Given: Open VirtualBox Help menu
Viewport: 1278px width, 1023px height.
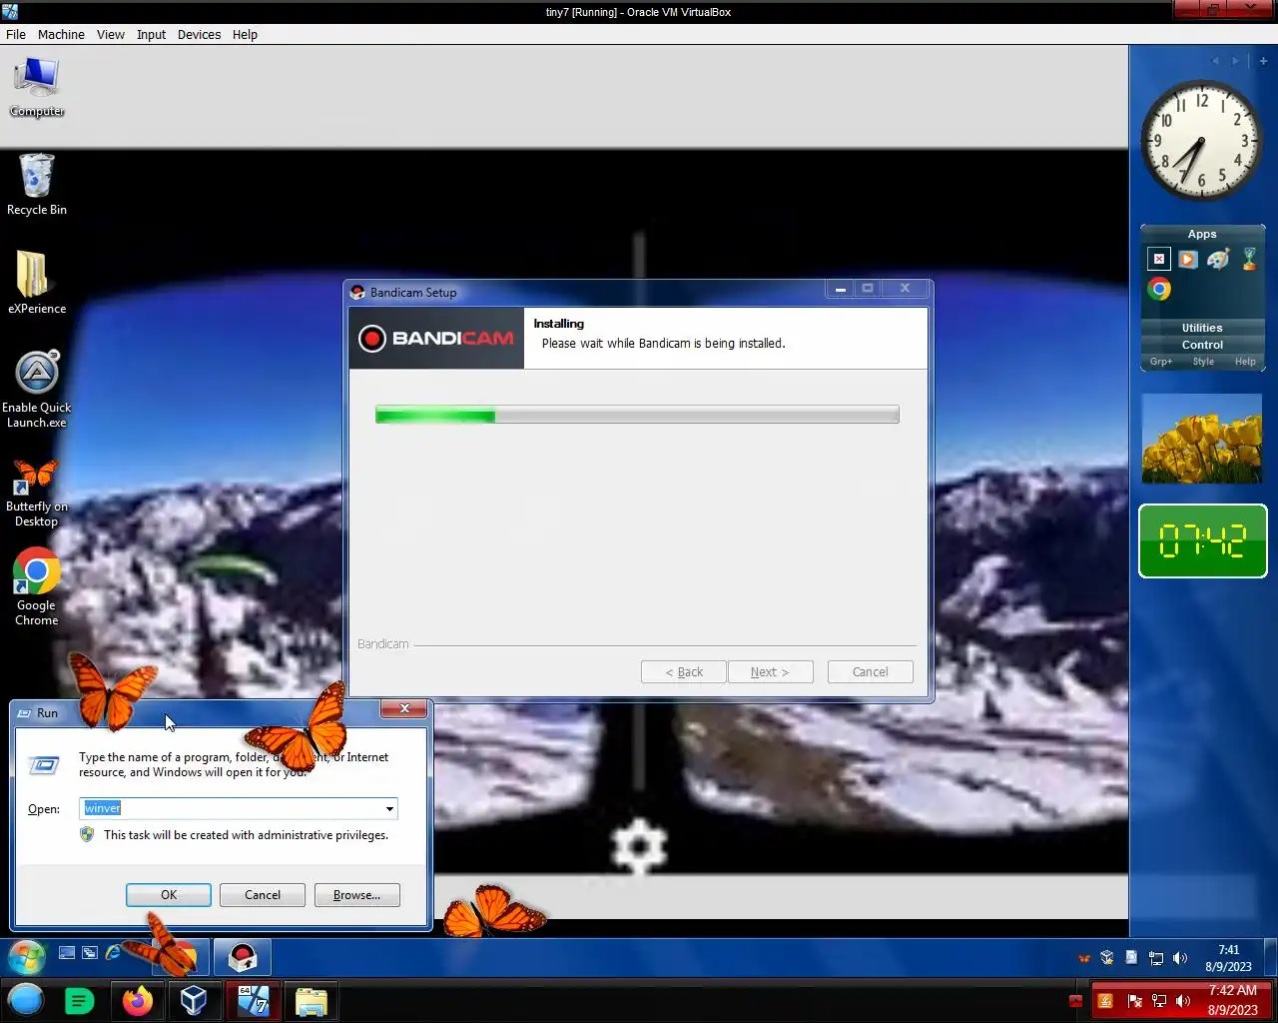Looking at the screenshot, I should (246, 34).
